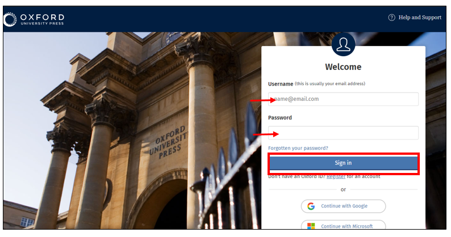Click the Welcome heading text
The height and width of the screenshot is (237, 451).
click(343, 67)
